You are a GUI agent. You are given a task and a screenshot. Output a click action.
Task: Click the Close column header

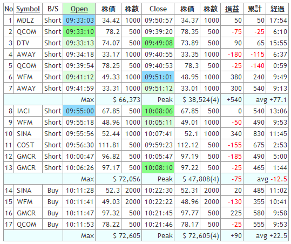pyautogui.click(x=158, y=9)
